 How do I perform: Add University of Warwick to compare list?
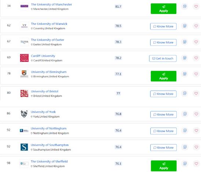tap(184, 26)
